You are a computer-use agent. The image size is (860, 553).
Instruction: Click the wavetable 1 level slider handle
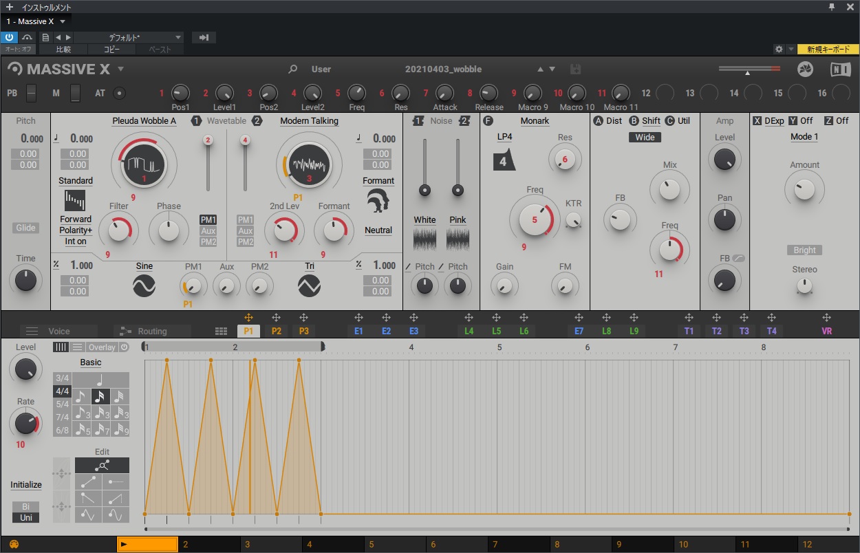(x=208, y=140)
